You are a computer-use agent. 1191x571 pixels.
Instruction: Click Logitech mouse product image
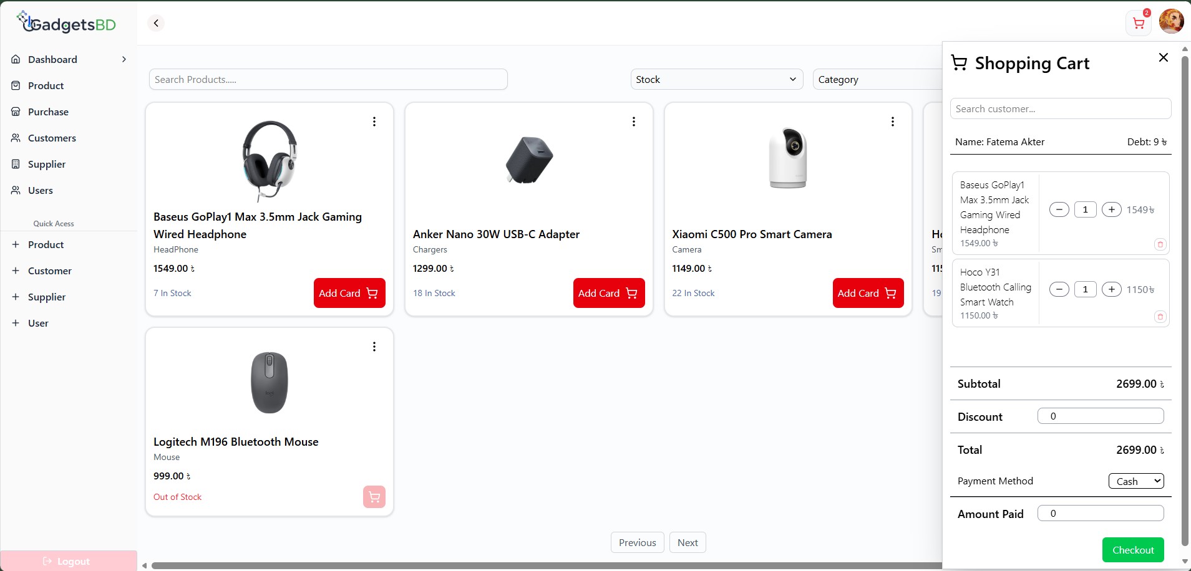tap(270, 382)
